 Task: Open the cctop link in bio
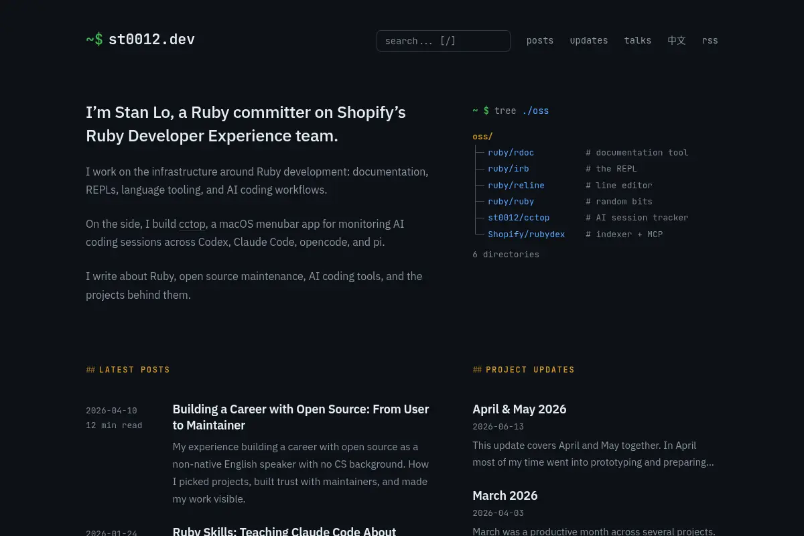pyautogui.click(x=192, y=224)
